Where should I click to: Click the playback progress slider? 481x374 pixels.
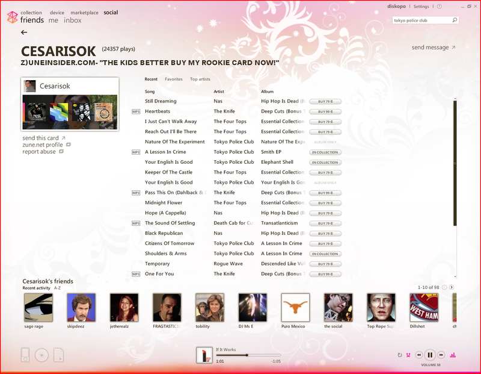[248, 355]
